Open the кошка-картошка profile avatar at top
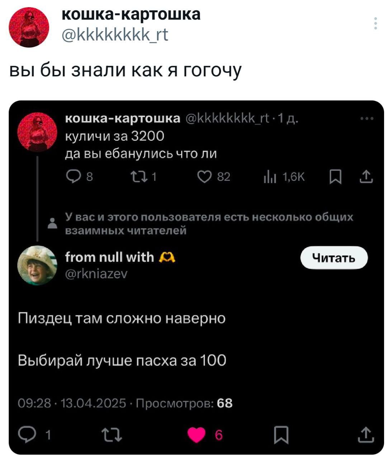Viewport: 392px width, 459px height. pyautogui.click(x=29, y=28)
